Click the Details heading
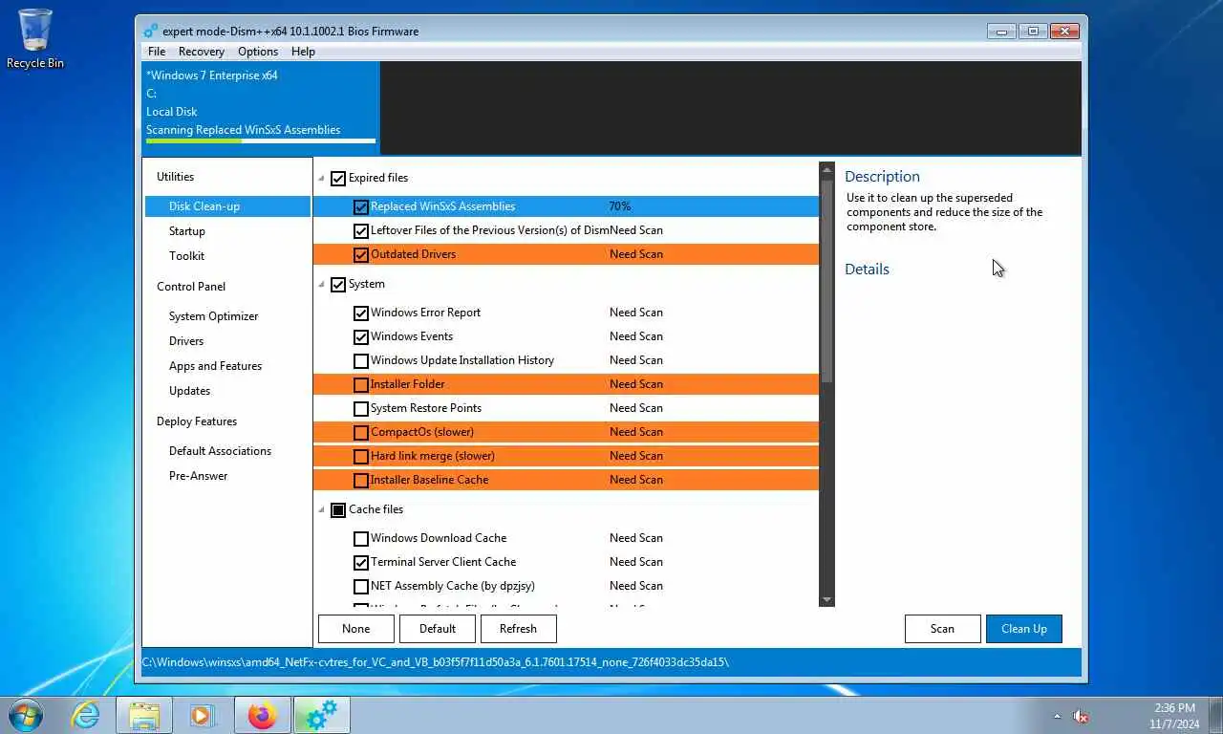Viewport: 1223px width, 734px height. (867, 270)
